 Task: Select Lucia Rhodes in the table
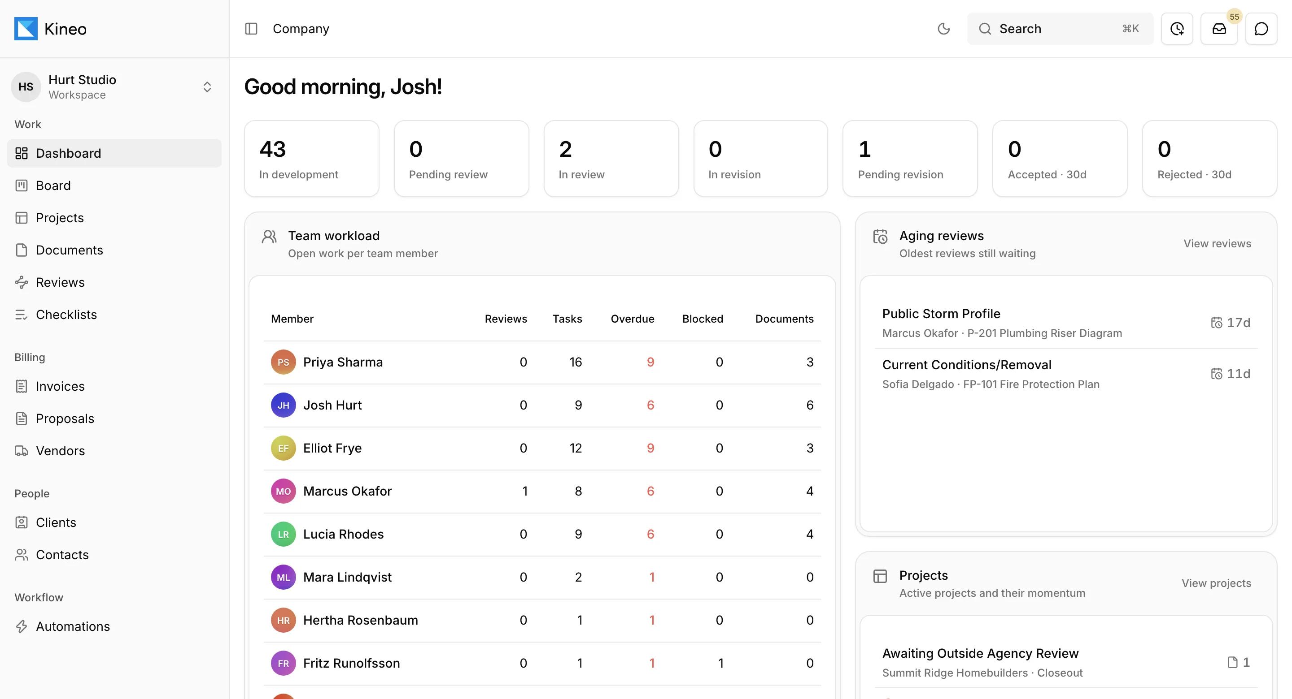point(542,535)
